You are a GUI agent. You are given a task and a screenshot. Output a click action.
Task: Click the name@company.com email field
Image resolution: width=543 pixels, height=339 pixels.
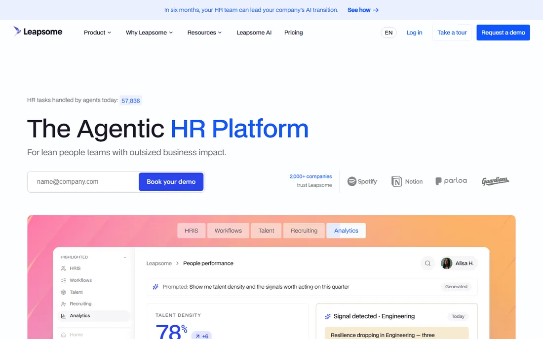point(83,182)
